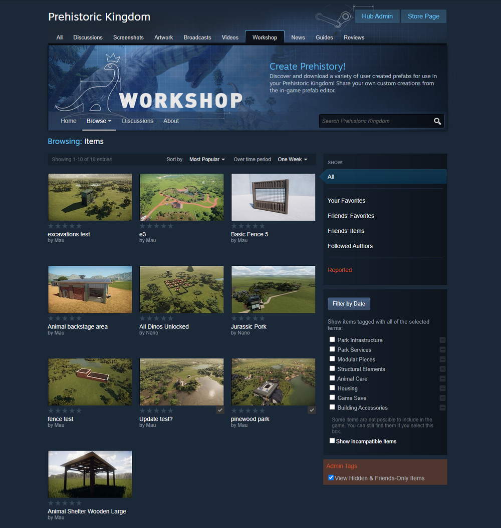Check the Structural Elements tag

point(332,368)
